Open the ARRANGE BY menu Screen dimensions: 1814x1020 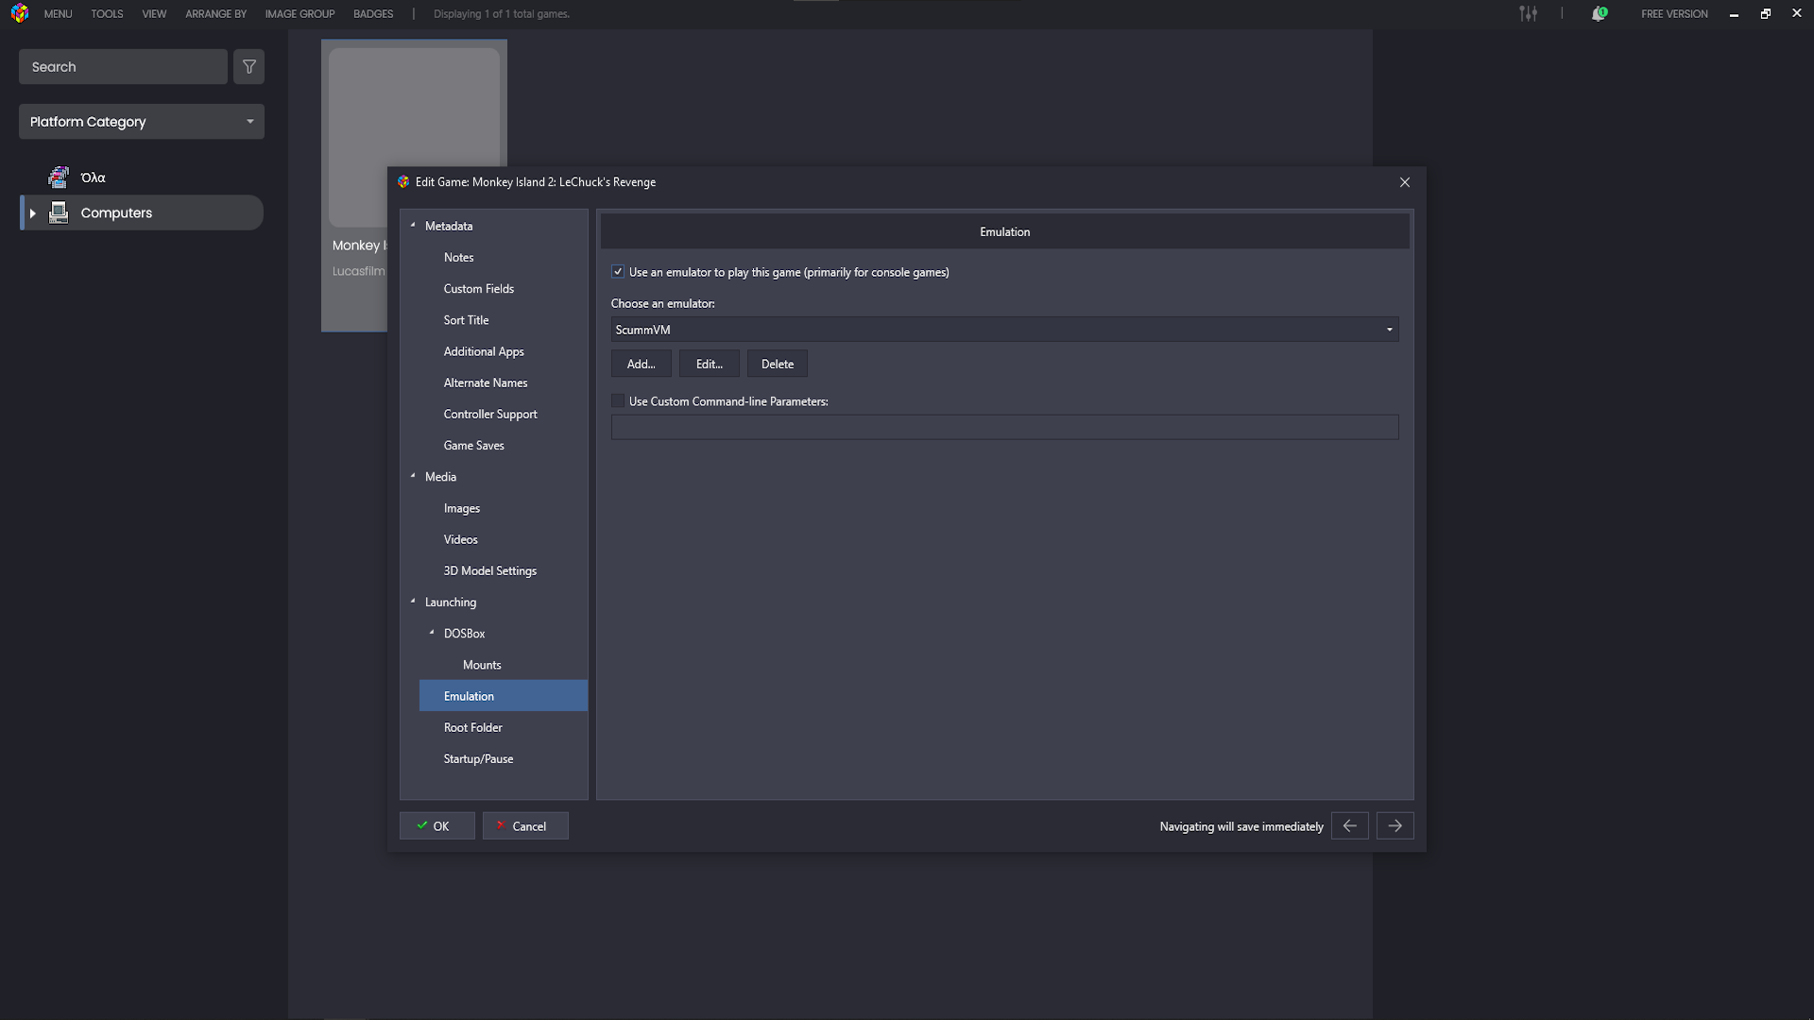click(215, 14)
